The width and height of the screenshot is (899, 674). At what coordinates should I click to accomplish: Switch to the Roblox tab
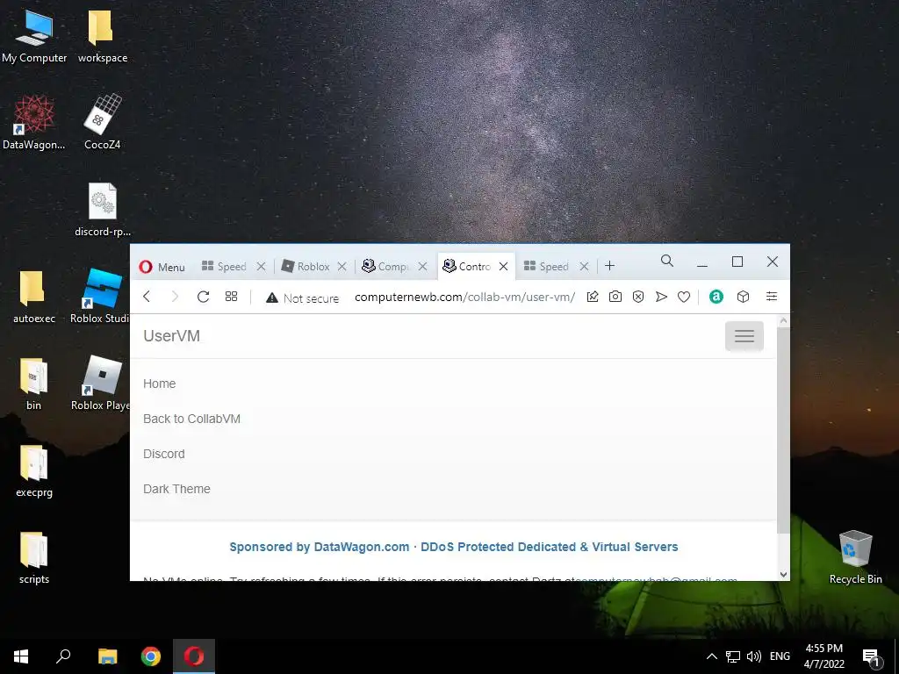click(x=306, y=267)
